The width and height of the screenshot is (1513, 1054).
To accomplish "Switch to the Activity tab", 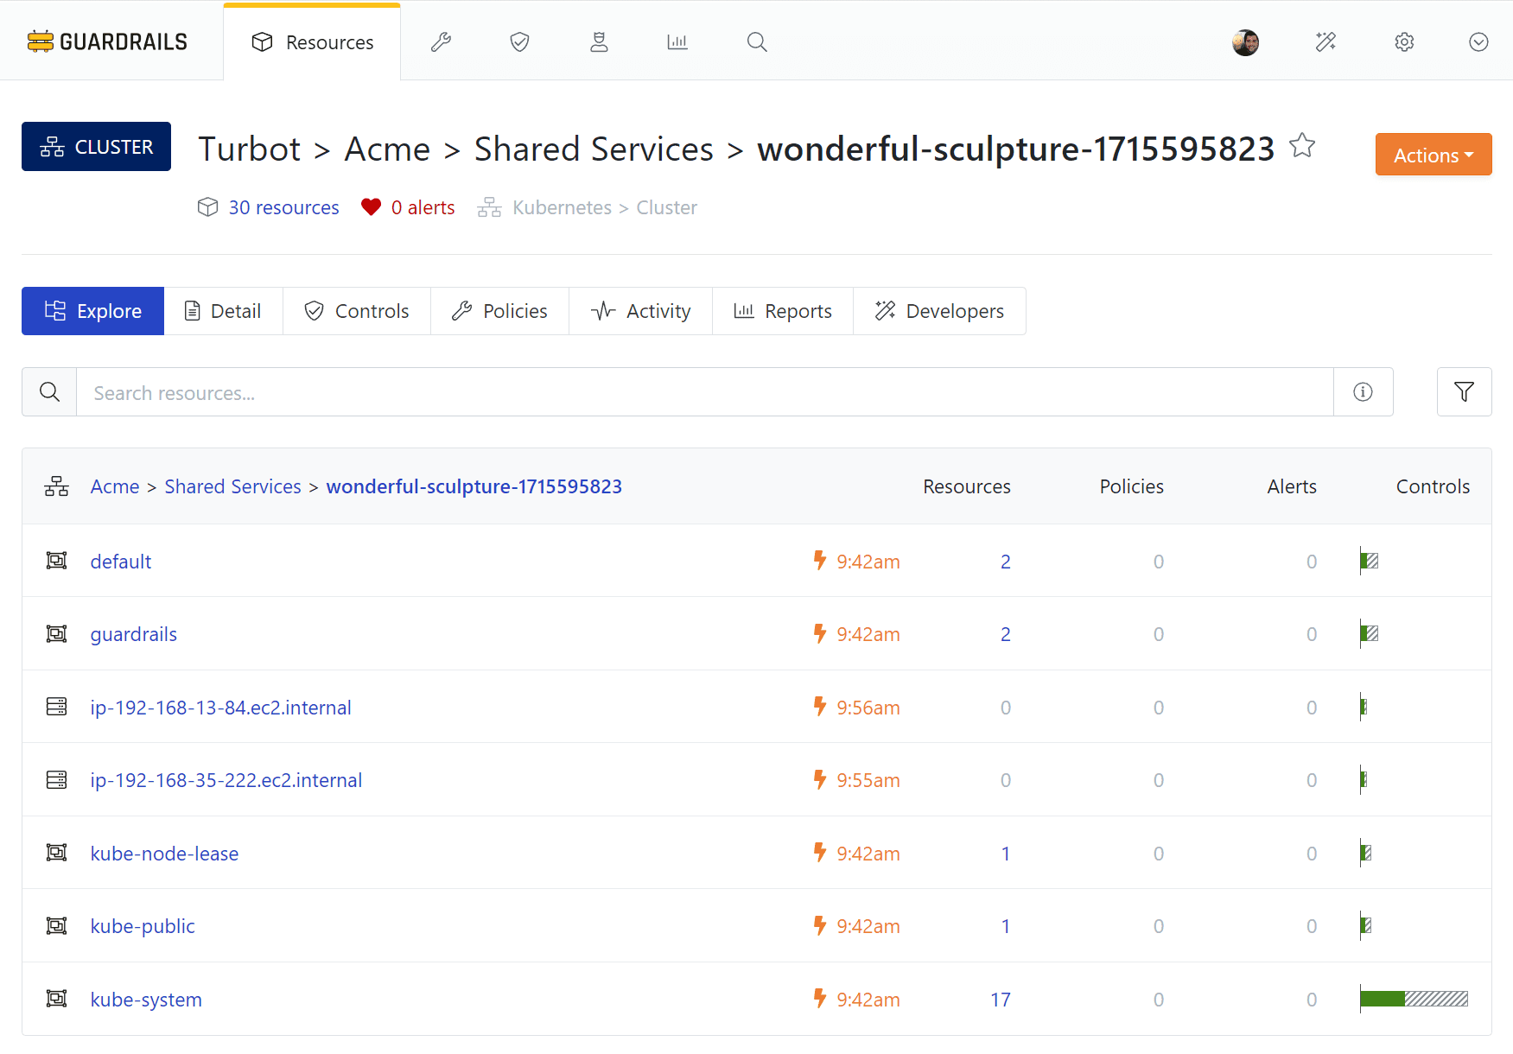I will pos(640,311).
